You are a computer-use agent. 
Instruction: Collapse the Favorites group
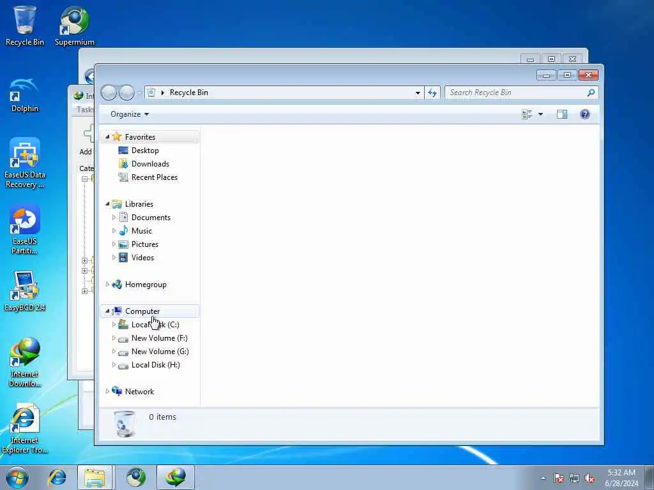click(x=107, y=137)
